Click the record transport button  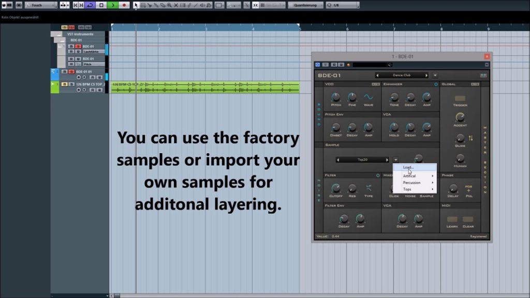(124, 5)
